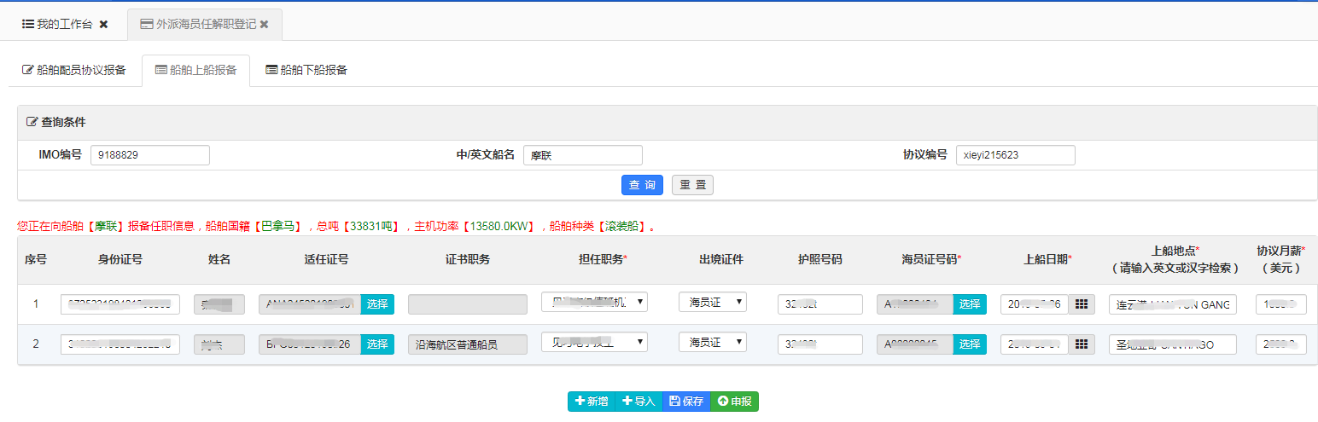Open calendar picker in row 2 boarding date
The height and width of the screenshot is (422, 1318).
click(x=1082, y=344)
